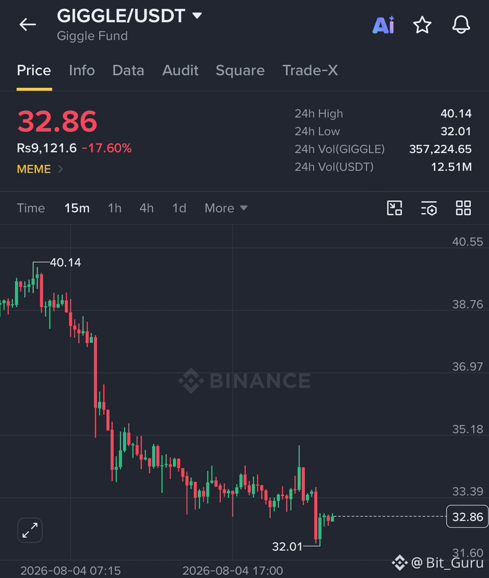Open the AI assistant icon
Viewport: 489px width, 578px height.
tap(383, 25)
